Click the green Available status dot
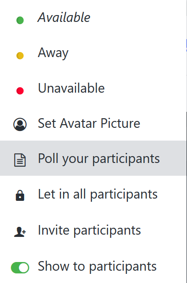 point(20,20)
